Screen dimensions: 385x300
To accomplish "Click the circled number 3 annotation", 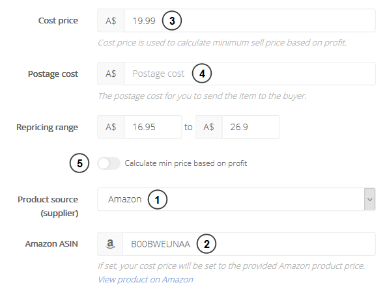I will [x=172, y=21].
